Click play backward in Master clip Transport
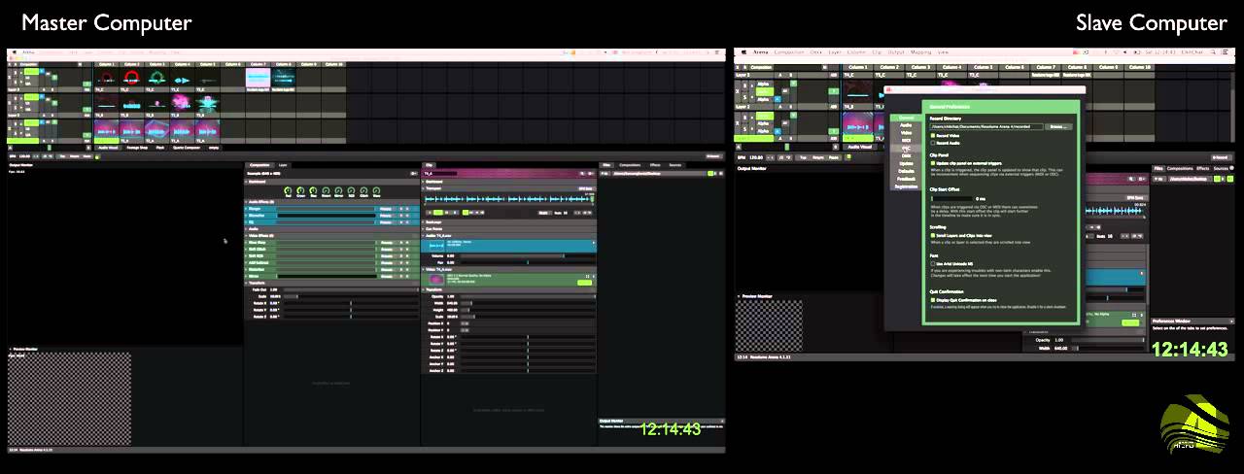1244x474 pixels. [430, 212]
